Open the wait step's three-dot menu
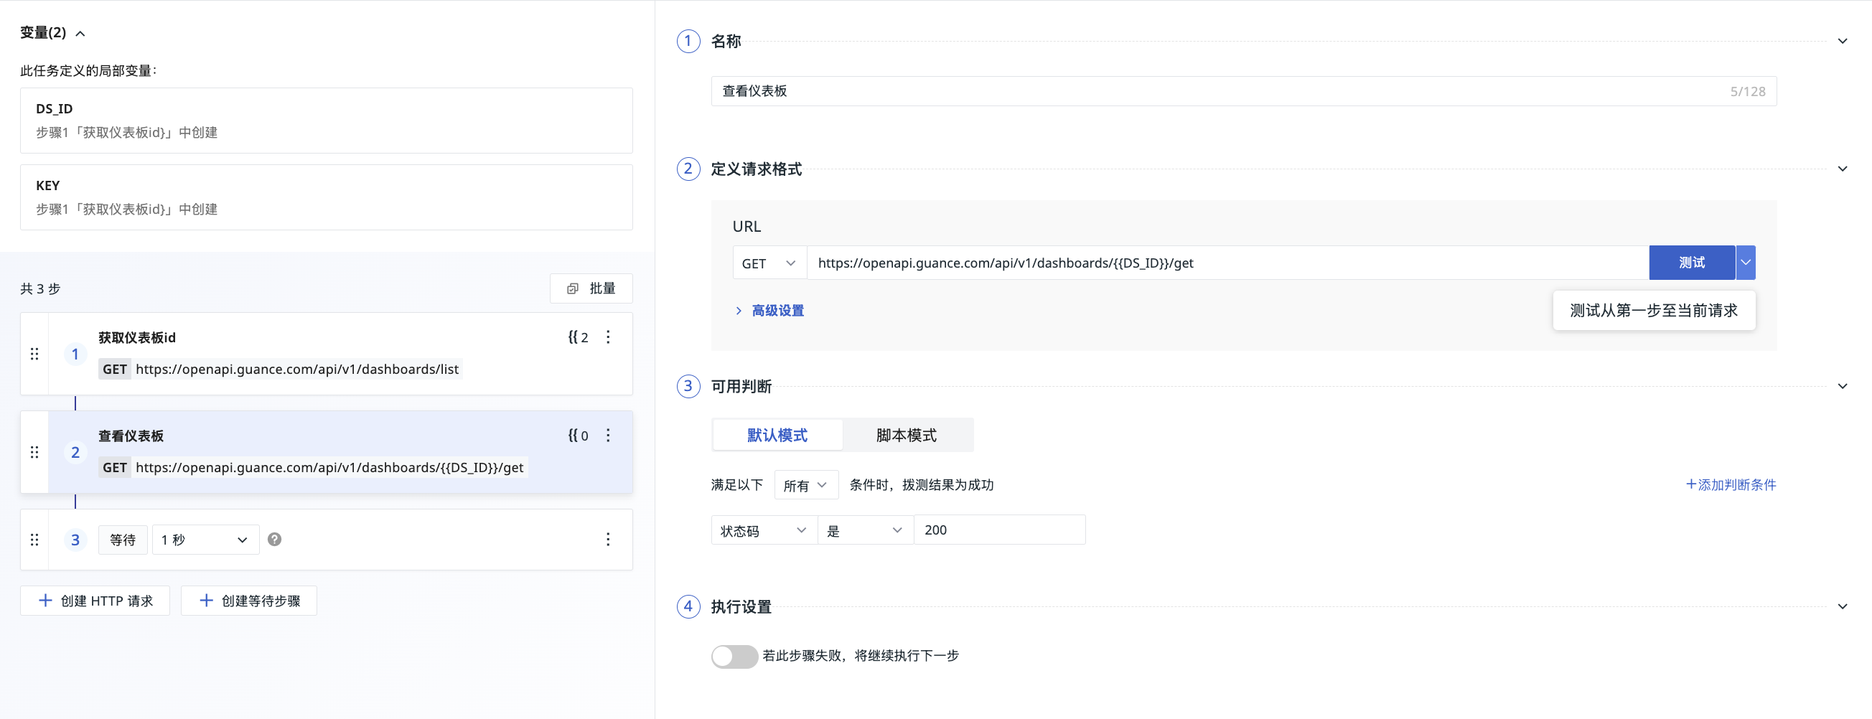This screenshot has width=1872, height=719. click(x=608, y=540)
